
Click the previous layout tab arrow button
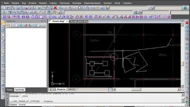click(x=50, y=89)
